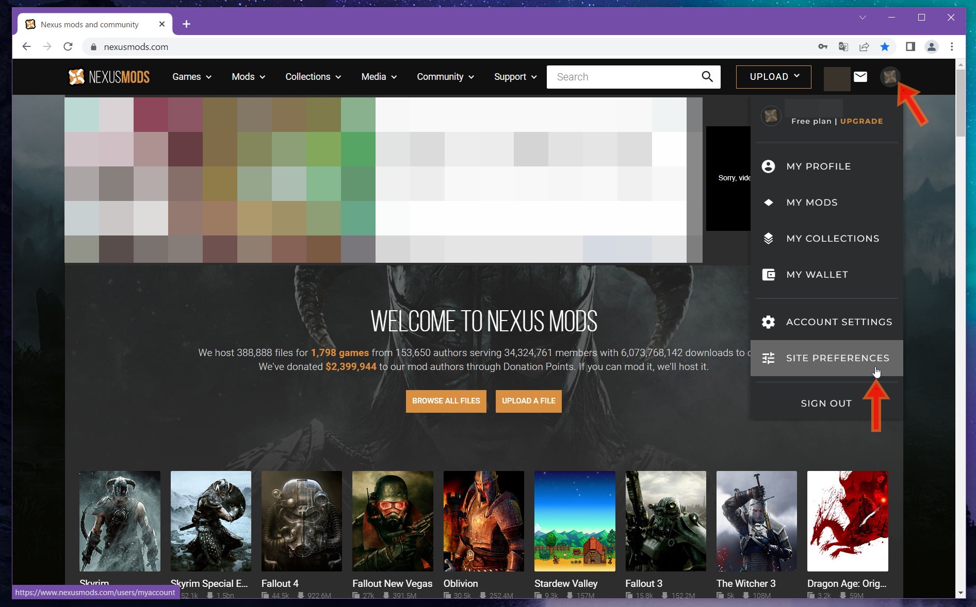Click the UPGRADE plan link

861,121
